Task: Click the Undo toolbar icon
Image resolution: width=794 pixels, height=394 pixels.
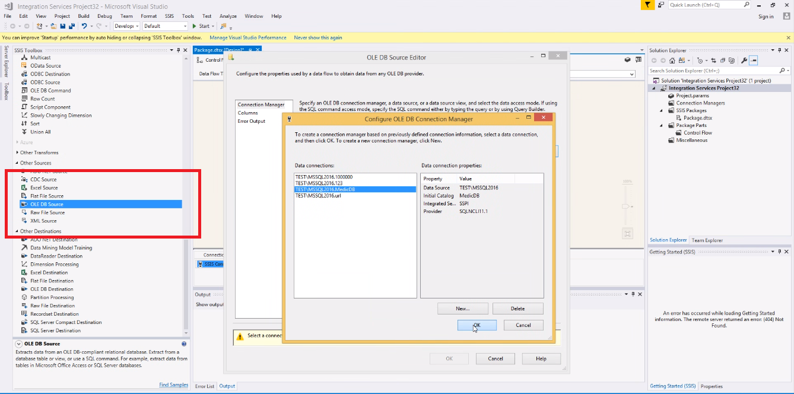Action: (84, 26)
